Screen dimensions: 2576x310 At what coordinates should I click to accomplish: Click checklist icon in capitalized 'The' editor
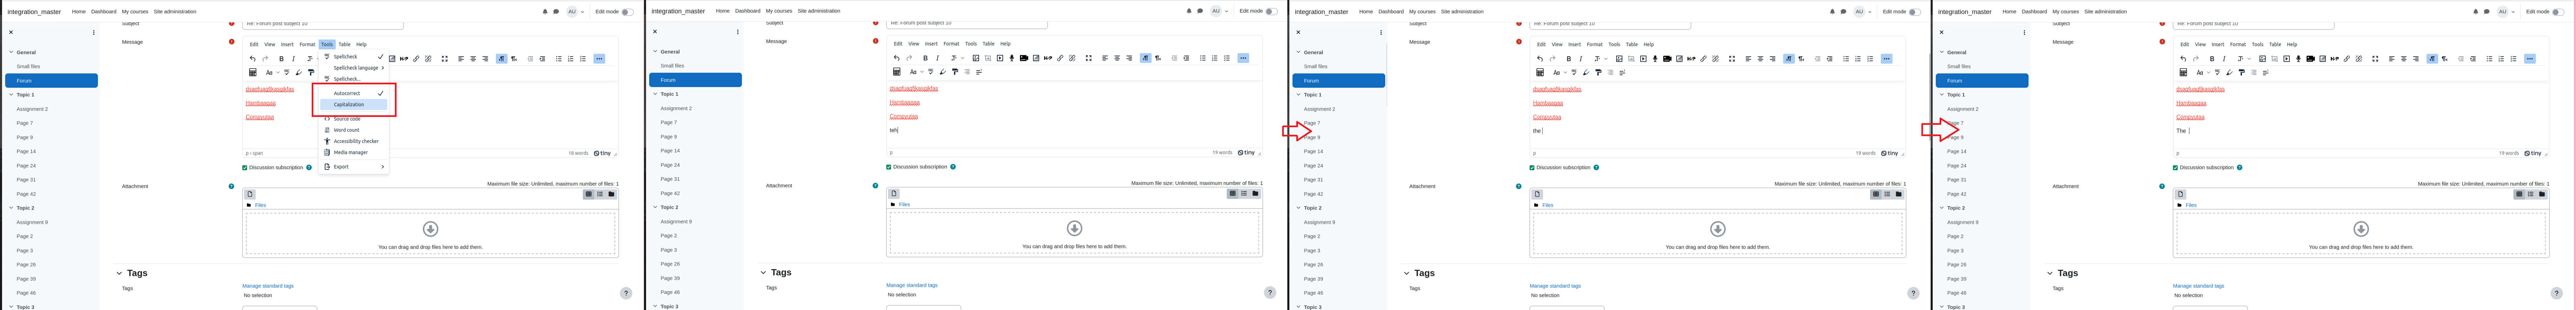coord(2513,59)
